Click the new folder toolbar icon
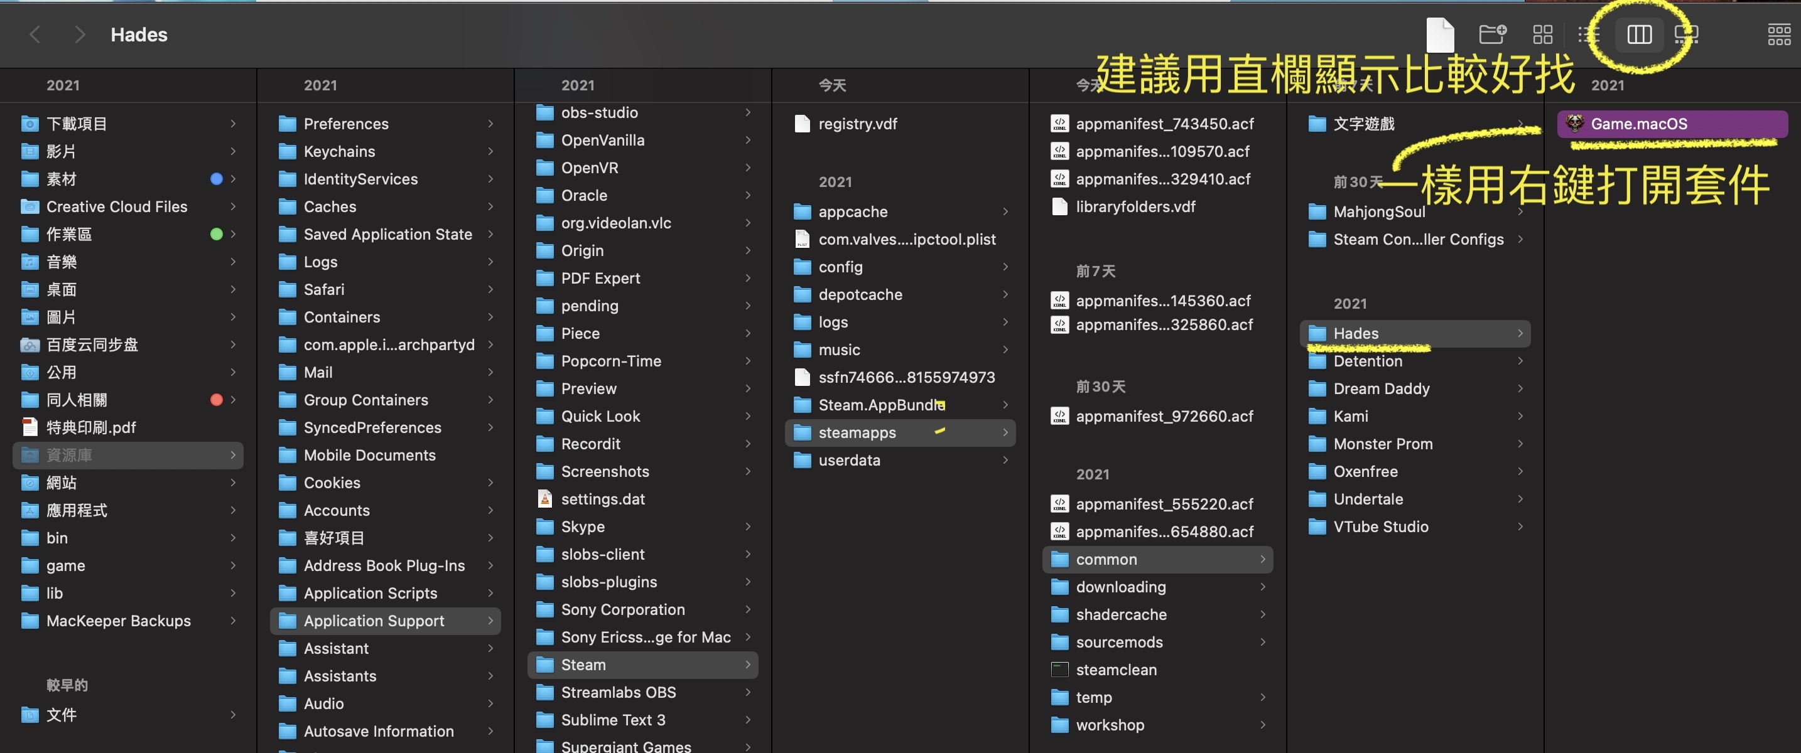The image size is (1801, 753). coord(1492,35)
